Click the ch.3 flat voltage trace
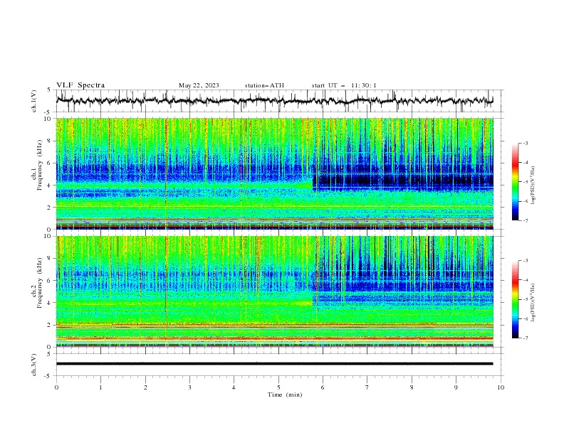This screenshot has width=564, height=435. [x=274, y=364]
